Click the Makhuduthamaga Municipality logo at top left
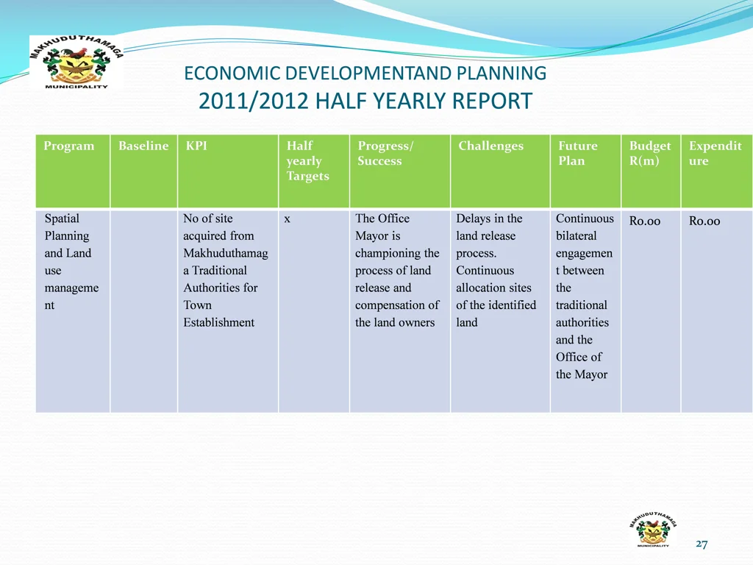The width and height of the screenshot is (753, 565). 76,63
